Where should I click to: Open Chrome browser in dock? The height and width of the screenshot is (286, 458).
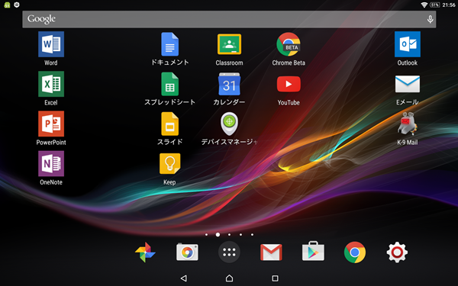[x=355, y=252]
